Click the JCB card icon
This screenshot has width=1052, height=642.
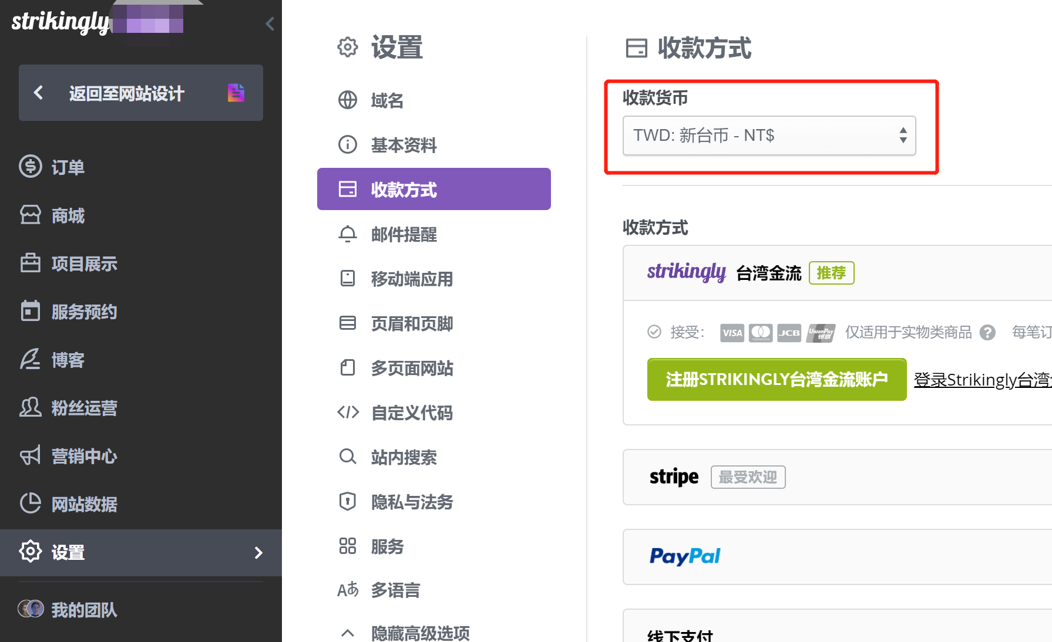tap(789, 333)
